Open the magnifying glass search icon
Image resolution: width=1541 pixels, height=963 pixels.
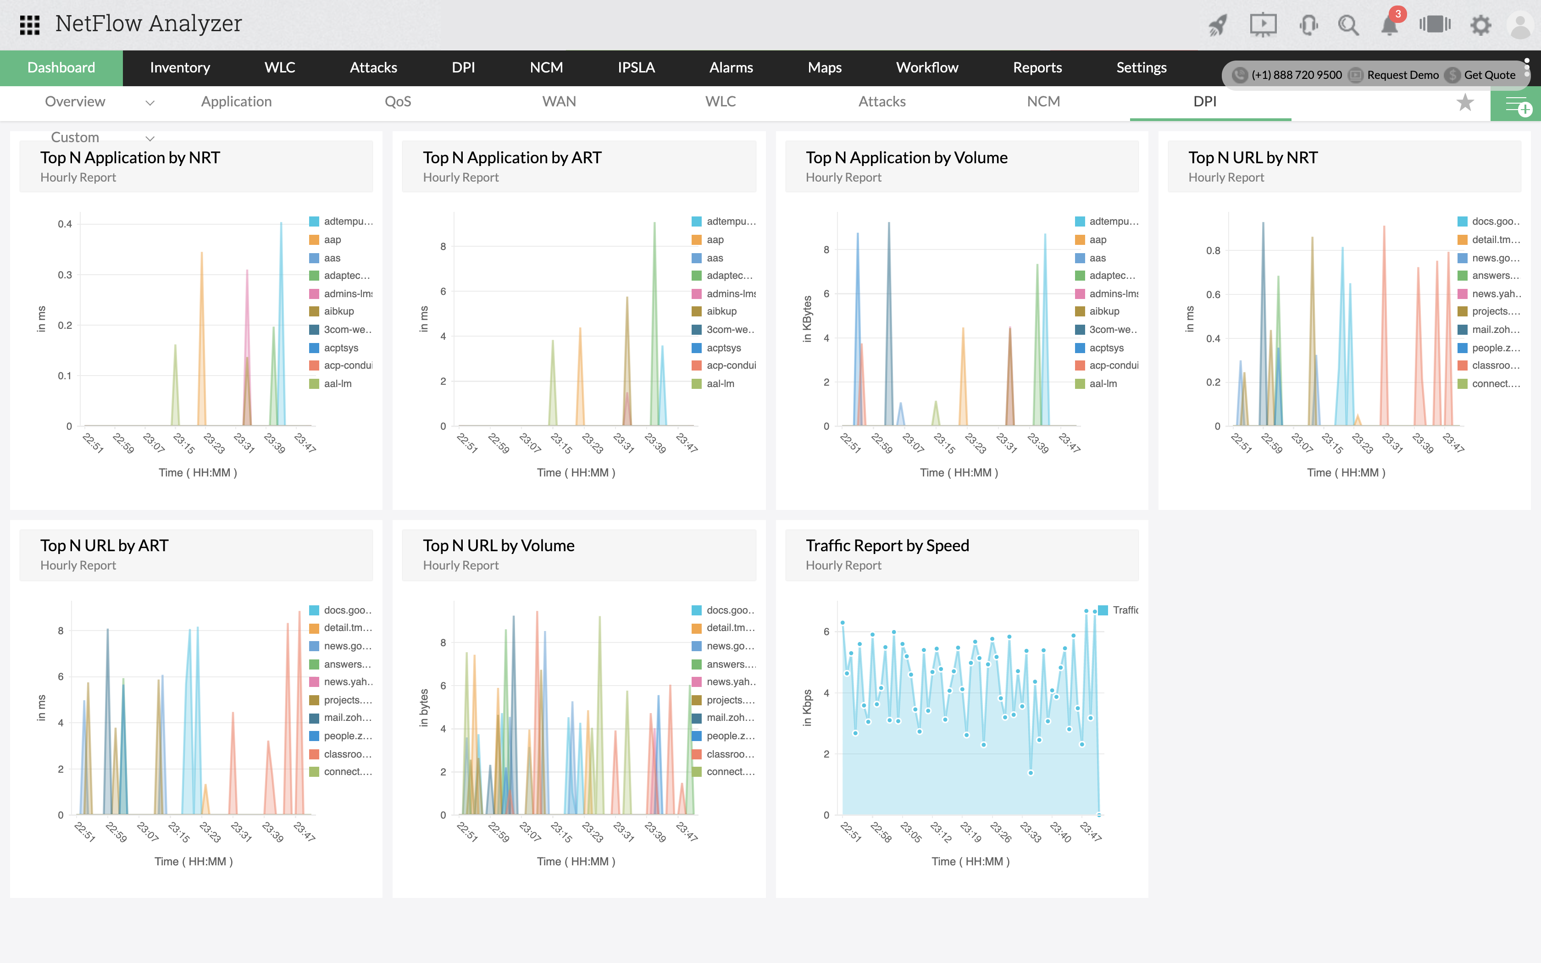[1348, 26]
